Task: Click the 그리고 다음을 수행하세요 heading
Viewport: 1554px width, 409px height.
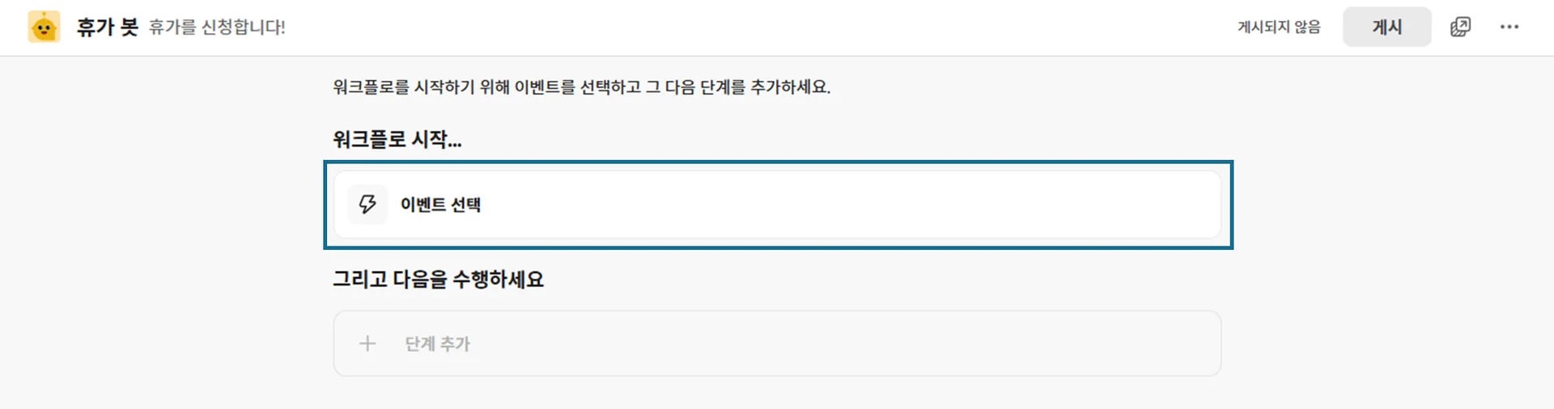Action: point(438,280)
